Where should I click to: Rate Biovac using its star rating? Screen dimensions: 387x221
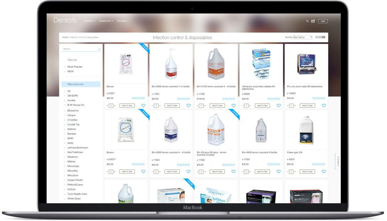coord(138,98)
